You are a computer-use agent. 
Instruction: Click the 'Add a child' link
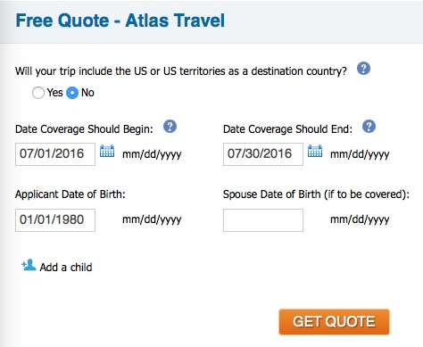(x=66, y=267)
